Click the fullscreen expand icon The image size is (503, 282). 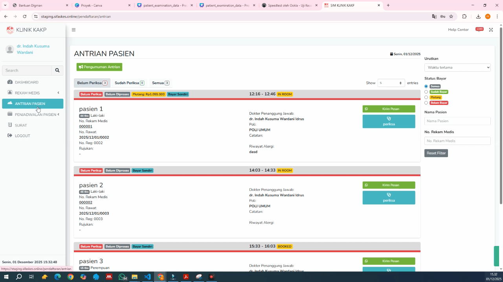491,30
